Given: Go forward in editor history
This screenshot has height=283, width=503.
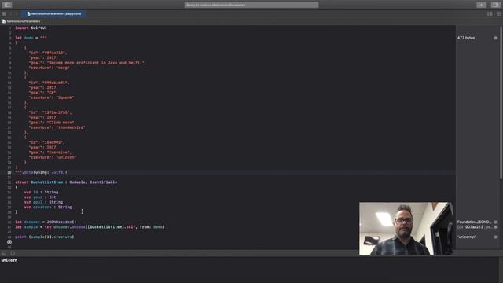Looking at the screenshot, I should tap(17, 14).
